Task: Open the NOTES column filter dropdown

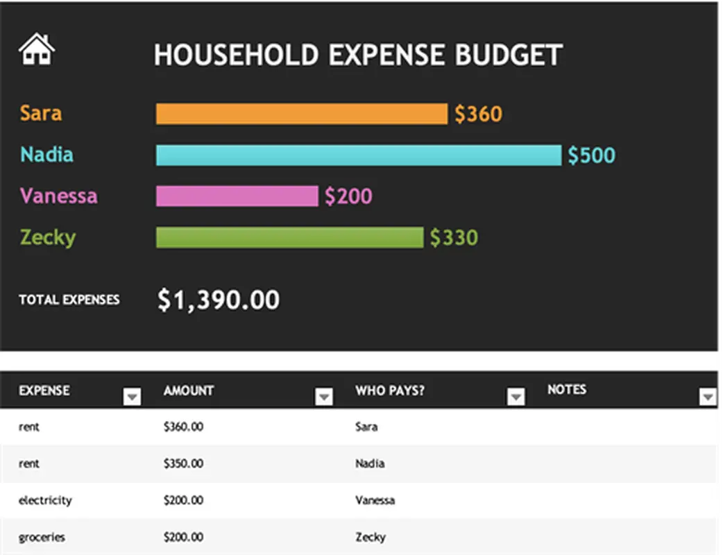Action: [x=708, y=397]
